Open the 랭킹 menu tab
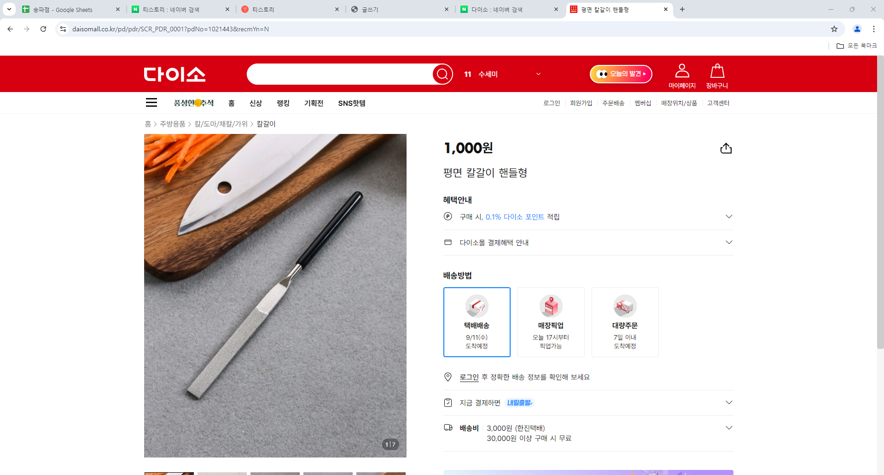 coord(283,103)
